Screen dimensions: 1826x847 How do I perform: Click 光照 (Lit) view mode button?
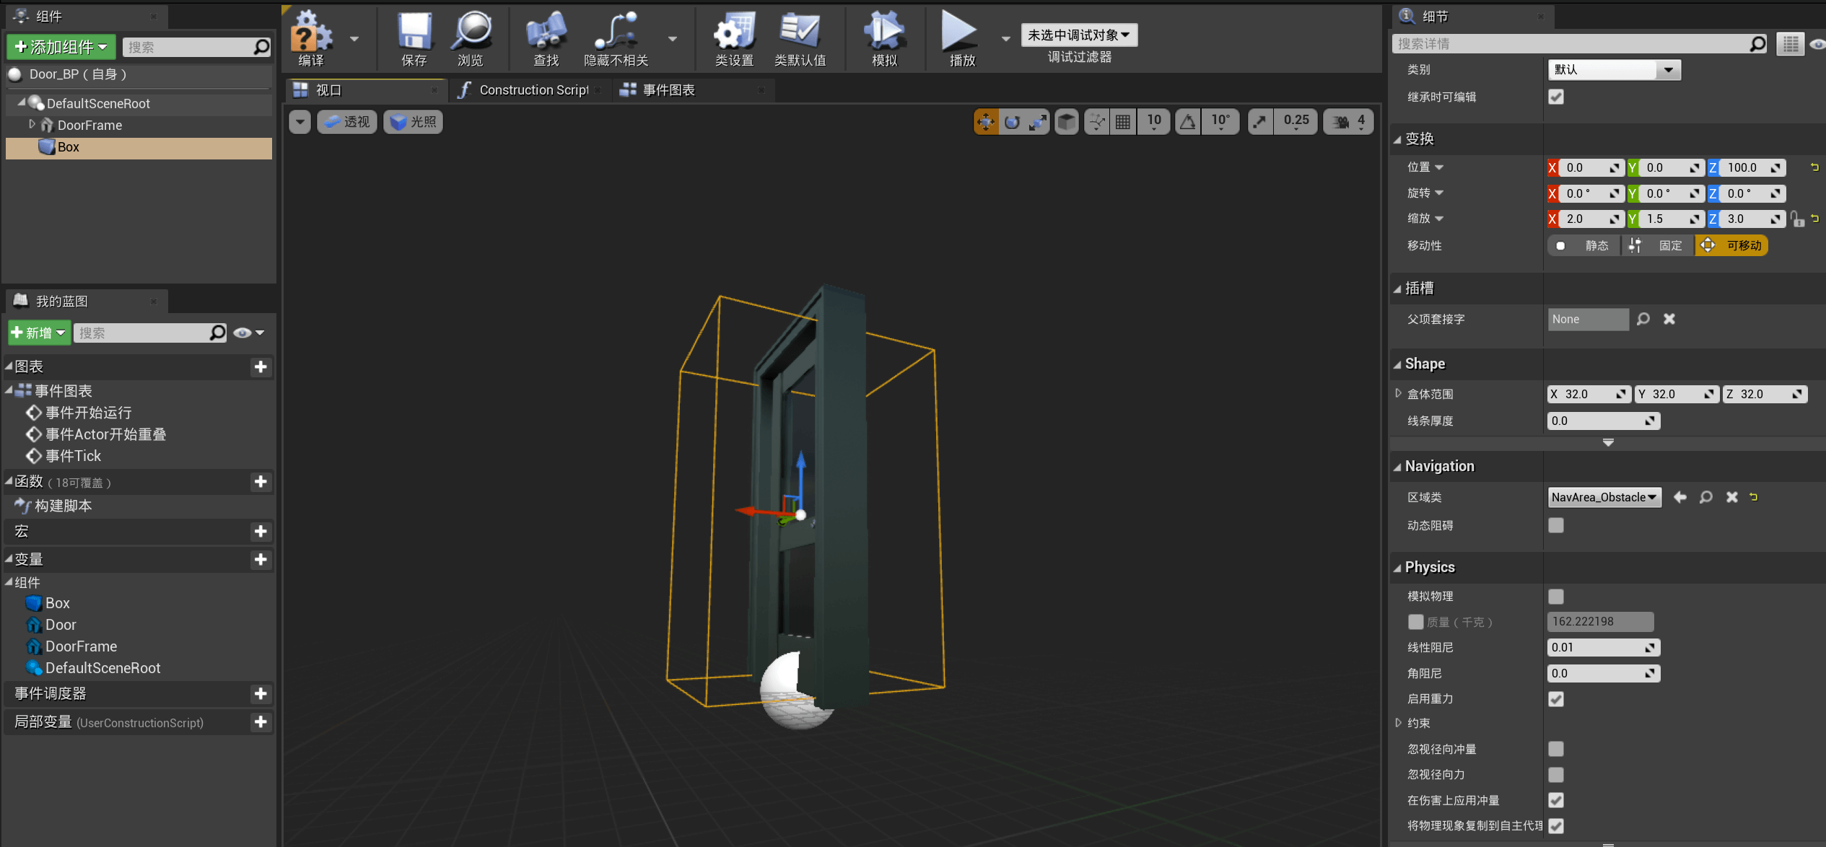[x=414, y=122]
